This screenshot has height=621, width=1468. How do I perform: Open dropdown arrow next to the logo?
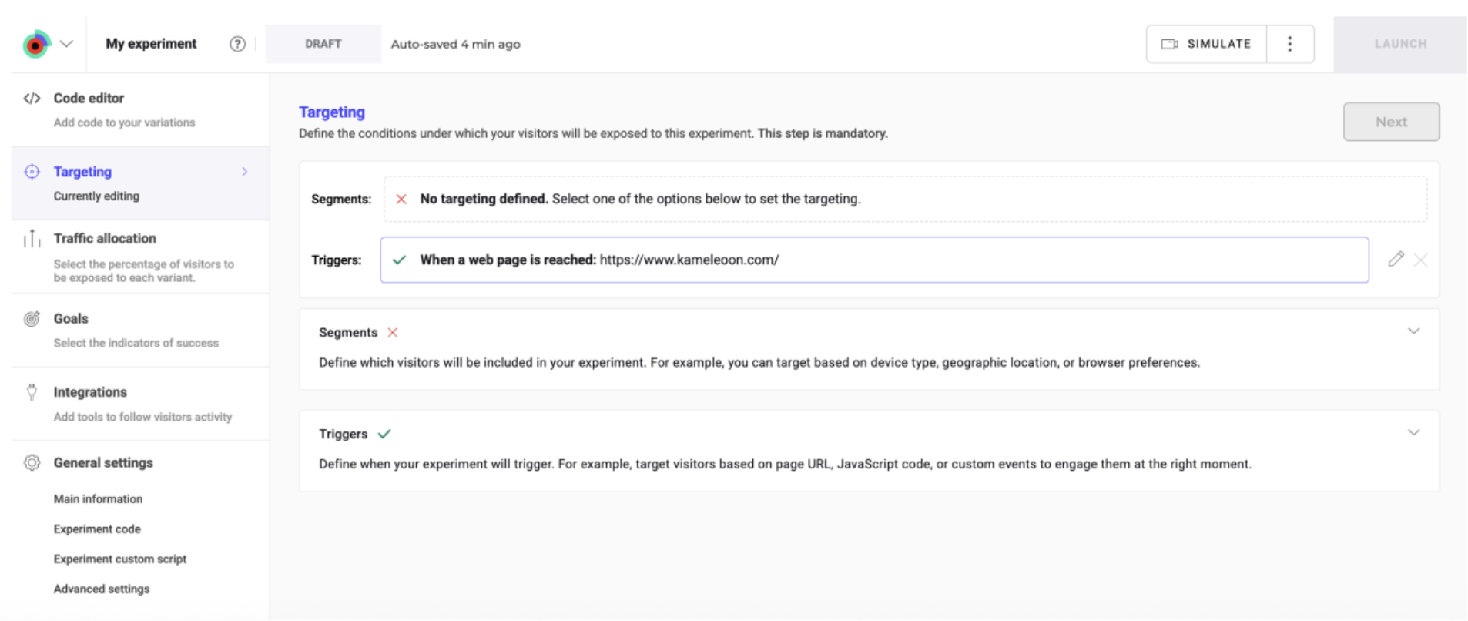point(66,44)
